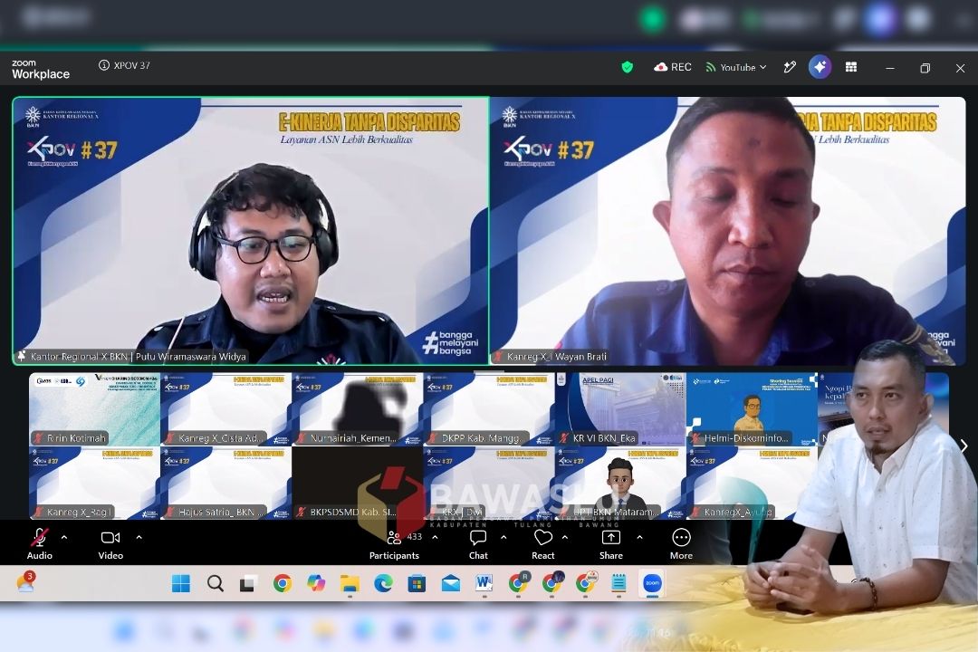Open Microsoft Store from the taskbar
The image size is (978, 652).
coord(417,583)
